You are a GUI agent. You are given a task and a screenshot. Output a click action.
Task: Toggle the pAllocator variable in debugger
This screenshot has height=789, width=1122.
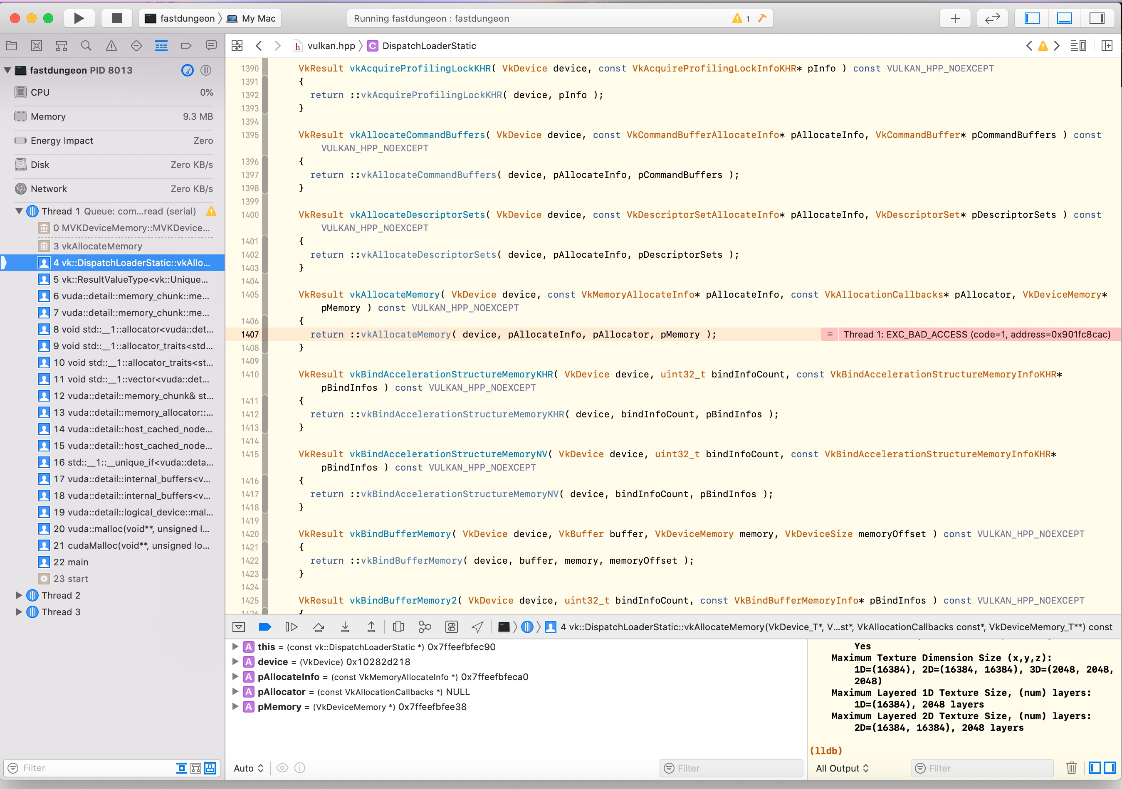pyautogui.click(x=236, y=692)
